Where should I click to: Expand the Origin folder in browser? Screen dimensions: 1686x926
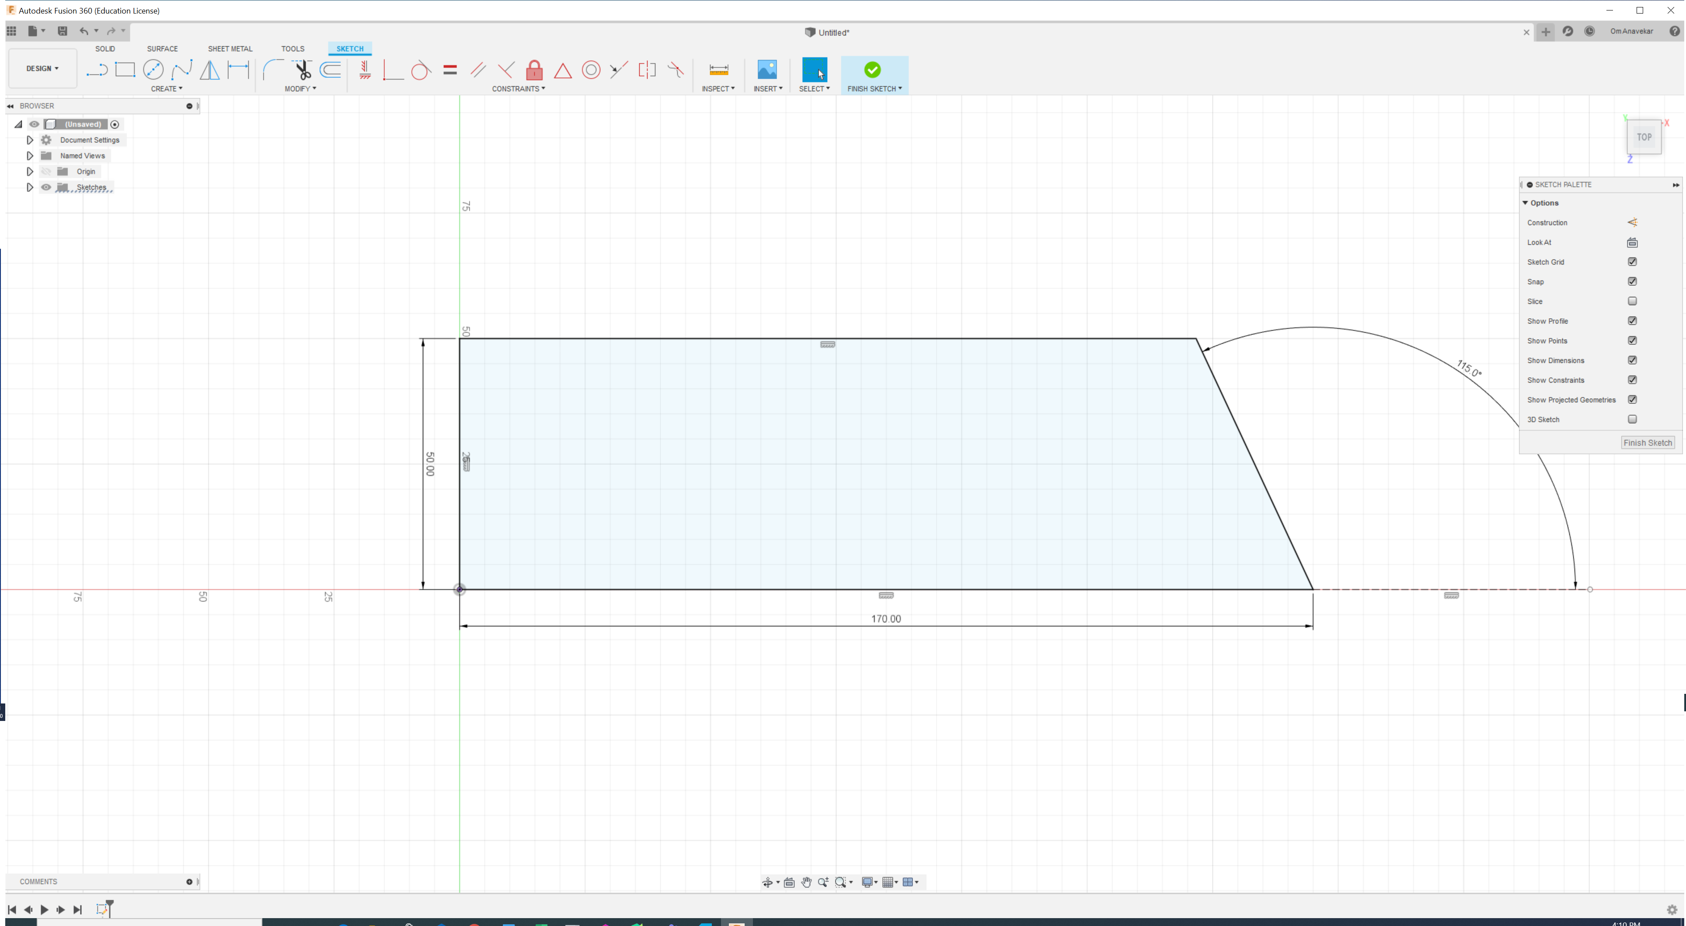click(x=29, y=171)
